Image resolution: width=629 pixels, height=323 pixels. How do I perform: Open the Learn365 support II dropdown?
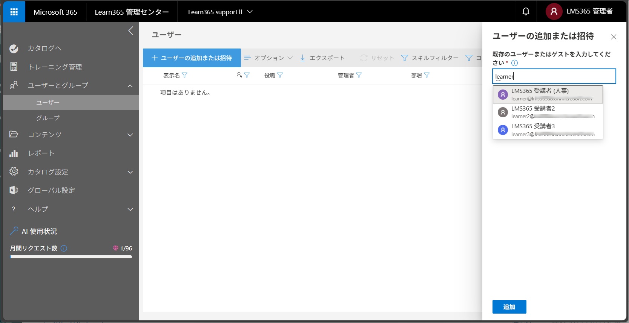point(220,12)
